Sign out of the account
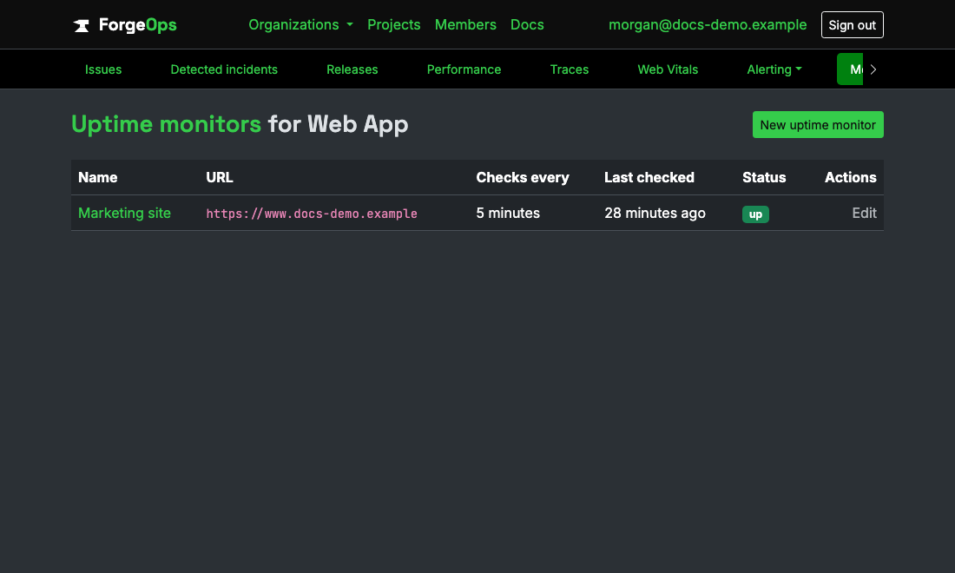 tap(852, 25)
